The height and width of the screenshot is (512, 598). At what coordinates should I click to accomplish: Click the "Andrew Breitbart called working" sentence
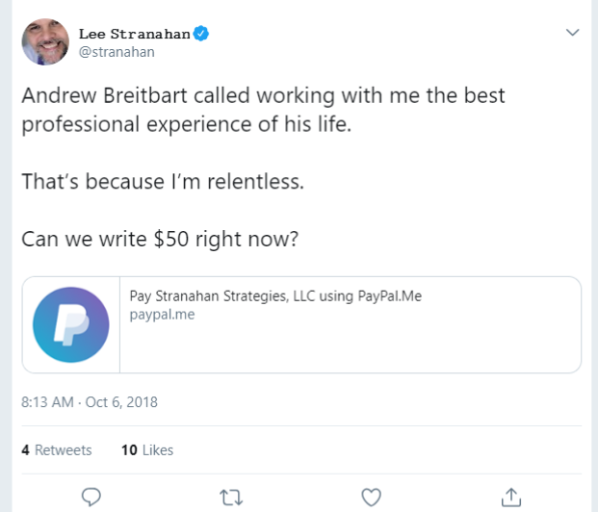pyautogui.click(x=262, y=97)
